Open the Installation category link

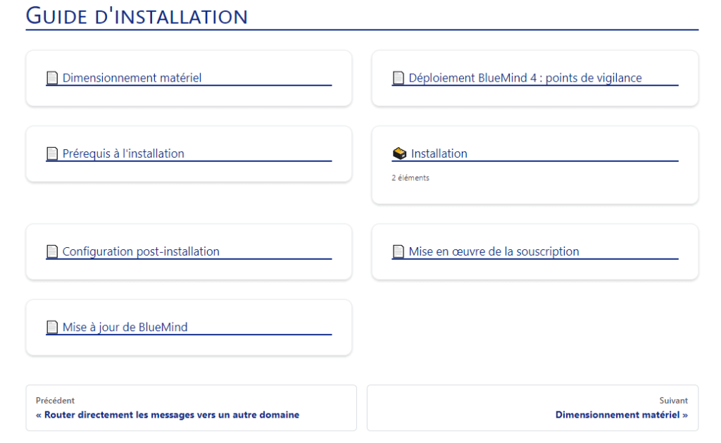pyautogui.click(x=439, y=154)
